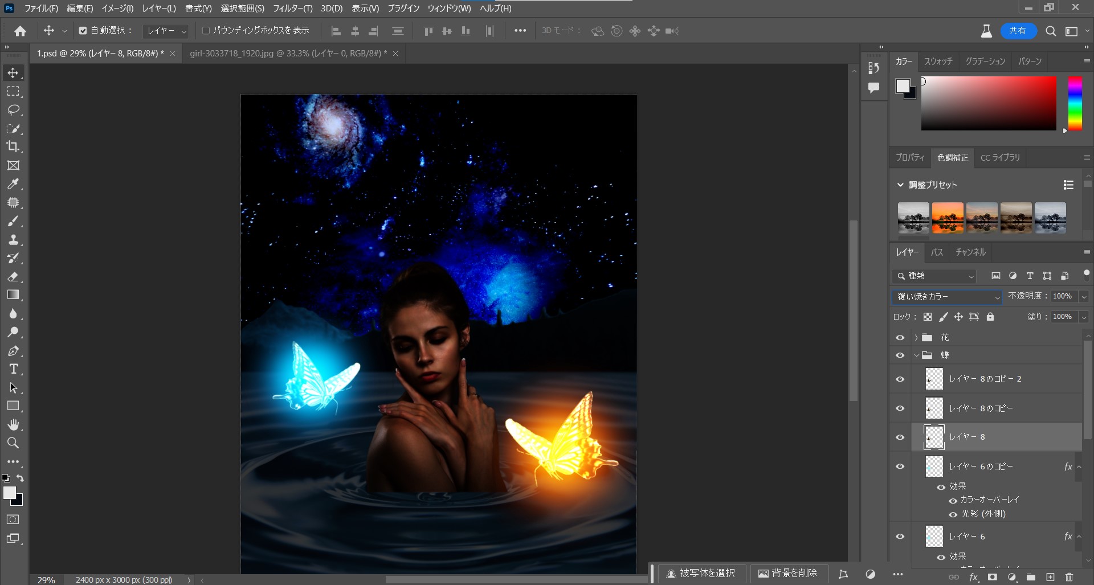Select the Zoom tool

pyautogui.click(x=13, y=443)
